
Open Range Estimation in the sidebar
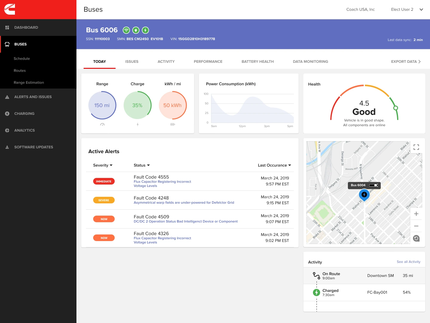29,83
